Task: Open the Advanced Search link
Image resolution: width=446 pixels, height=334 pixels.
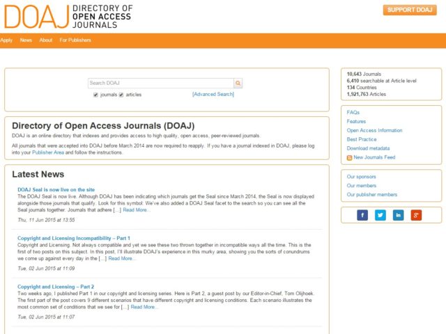Action: coord(213,94)
